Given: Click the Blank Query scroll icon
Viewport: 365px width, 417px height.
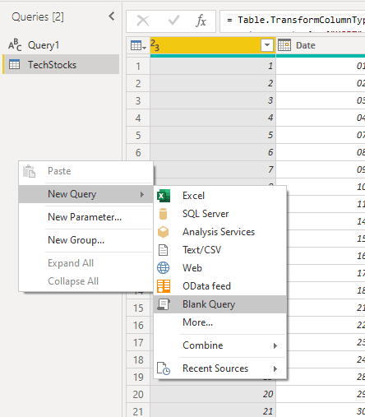Looking at the screenshot, I should click(164, 304).
